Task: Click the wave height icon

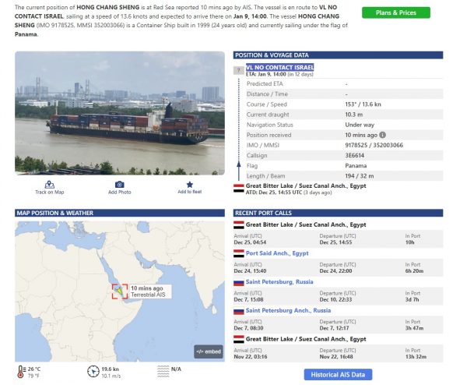Action: pyautogui.click(x=163, y=371)
